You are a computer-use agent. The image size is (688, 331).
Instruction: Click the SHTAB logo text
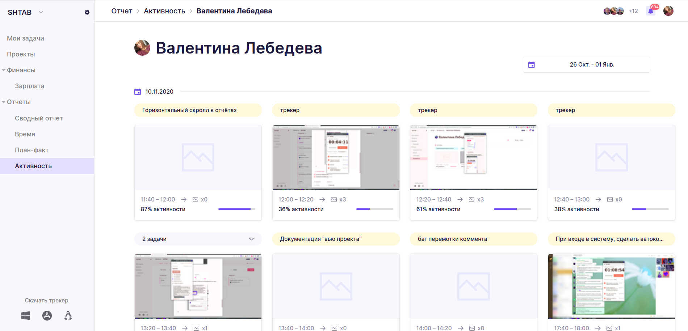(x=20, y=12)
